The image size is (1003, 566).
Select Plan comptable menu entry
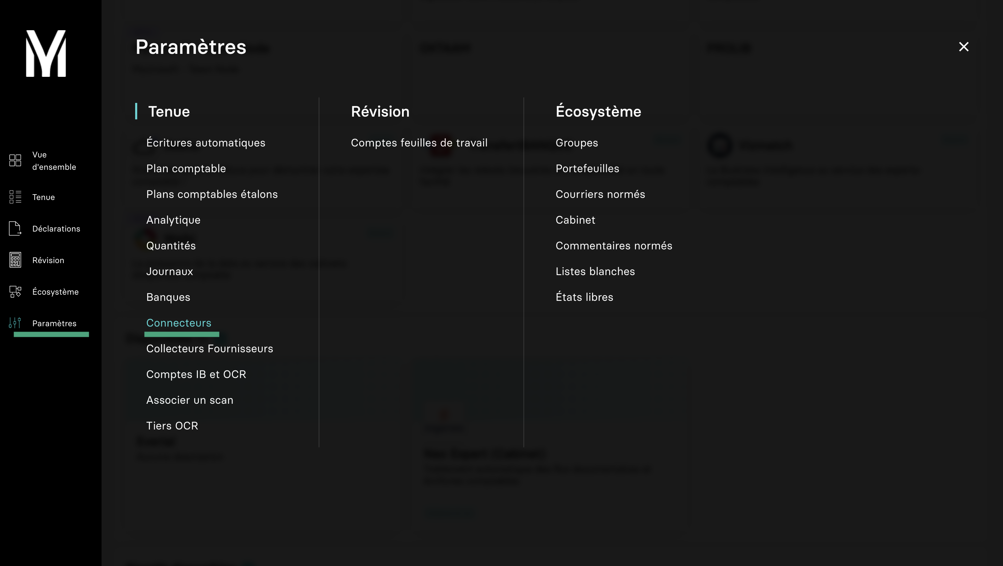[x=186, y=168]
